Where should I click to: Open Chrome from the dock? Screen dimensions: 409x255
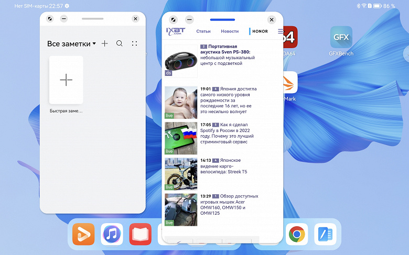point(297,234)
